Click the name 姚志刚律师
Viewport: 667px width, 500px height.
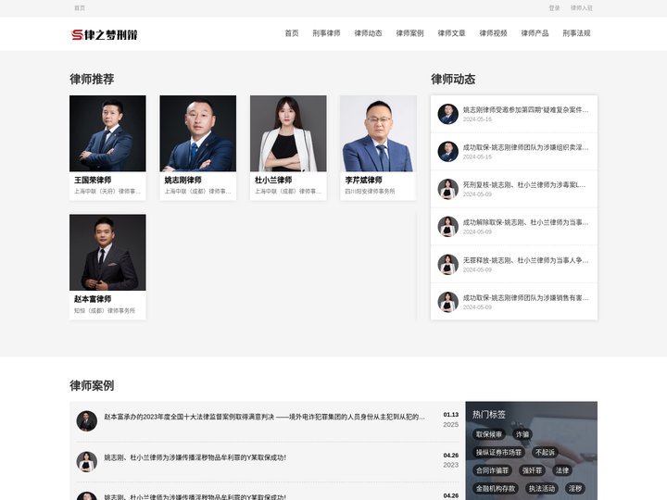(x=182, y=180)
